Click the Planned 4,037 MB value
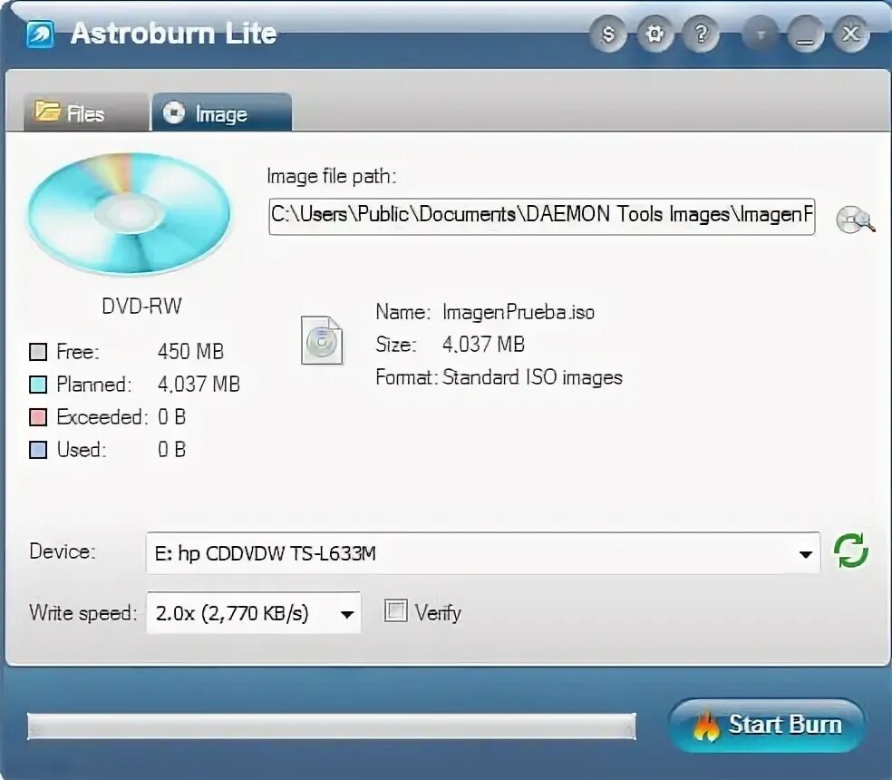892x780 pixels. pos(199,385)
